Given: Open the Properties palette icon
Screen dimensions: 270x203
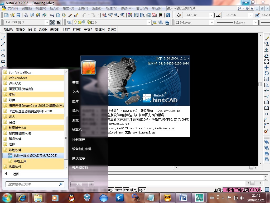Looking at the screenshot, I should tap(130, 15).
